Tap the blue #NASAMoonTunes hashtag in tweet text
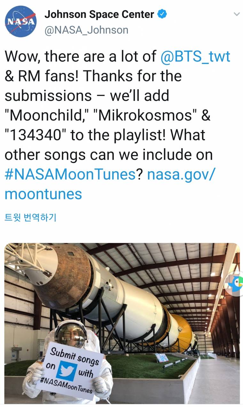Image resolution: width=243 pixels, height=407 pixels. 70,174
